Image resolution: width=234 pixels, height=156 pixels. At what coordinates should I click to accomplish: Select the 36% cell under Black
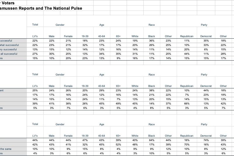click(x=152, y=41)
